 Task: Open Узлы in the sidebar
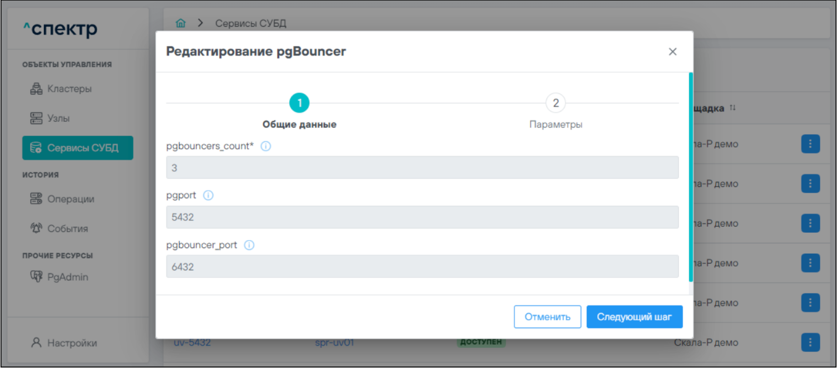[x=58, y=119]
